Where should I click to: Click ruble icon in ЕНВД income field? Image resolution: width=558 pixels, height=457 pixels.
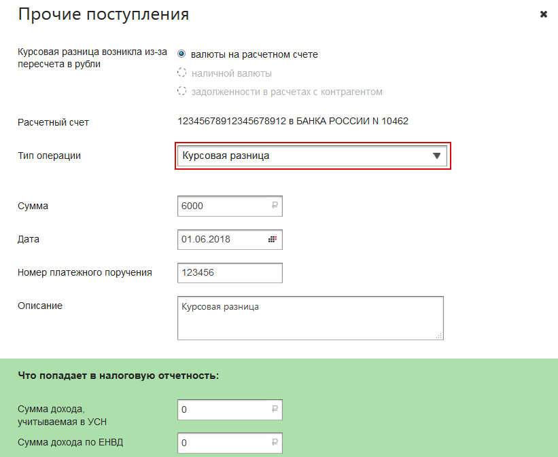(275, 443)
